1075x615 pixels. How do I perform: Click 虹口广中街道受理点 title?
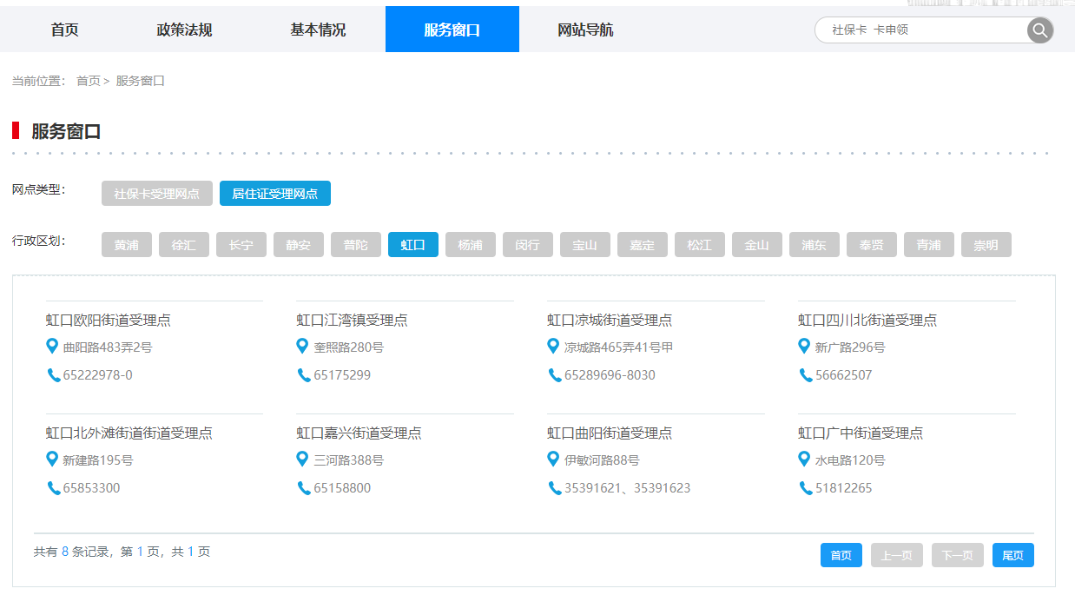[861, 433]
